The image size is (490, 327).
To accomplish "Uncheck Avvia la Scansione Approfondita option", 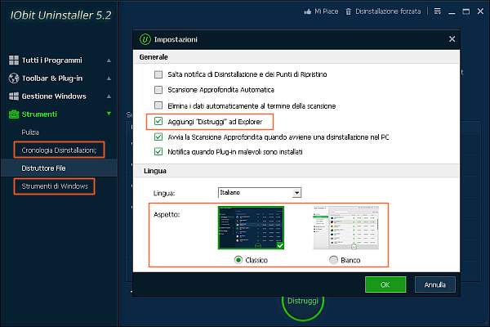I will pyautogui.click(x=158, y=137).
